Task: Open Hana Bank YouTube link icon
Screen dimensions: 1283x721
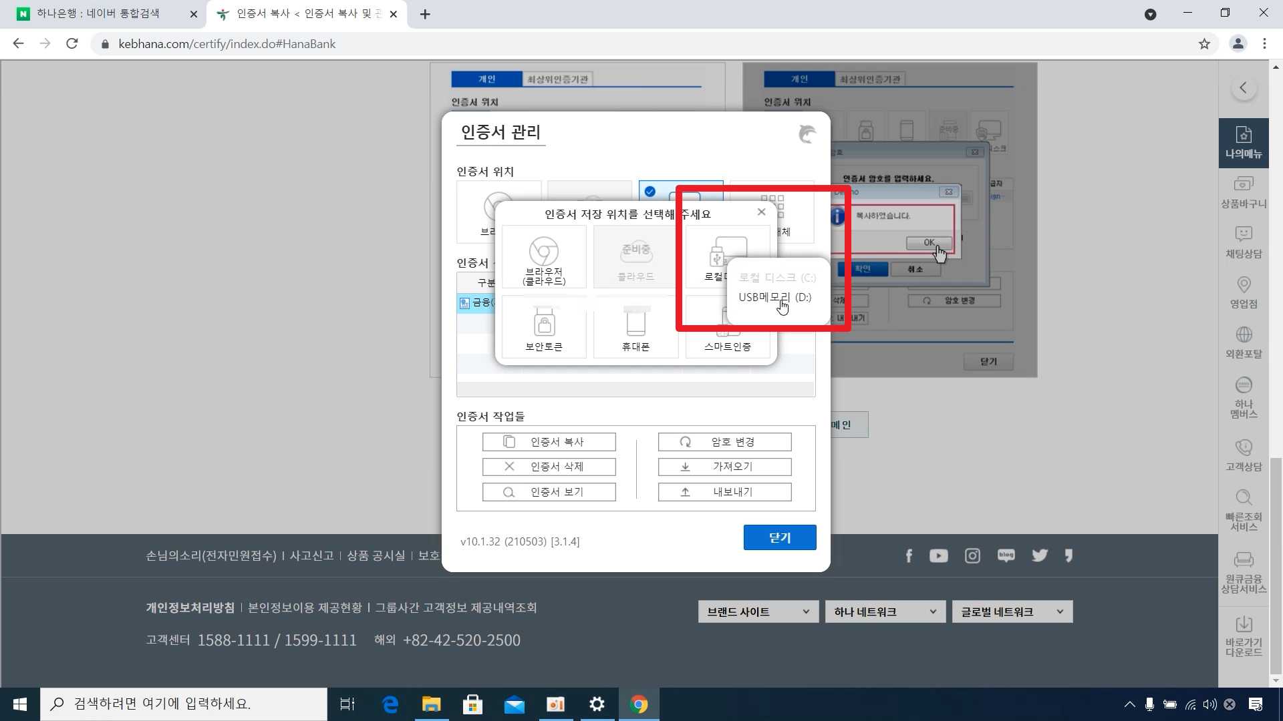Action: (x=938, y=555)
